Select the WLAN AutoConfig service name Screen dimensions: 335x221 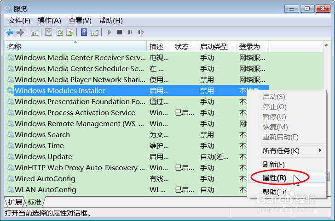tap(46, 190)
